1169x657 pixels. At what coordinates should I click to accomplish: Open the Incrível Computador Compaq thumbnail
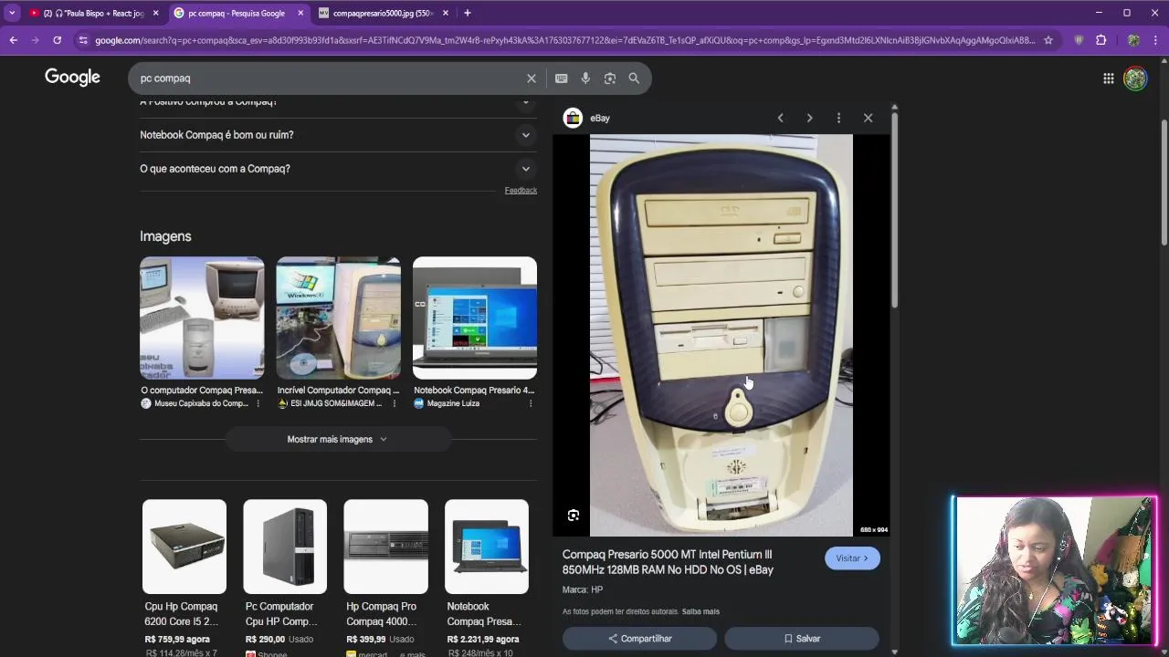pyautogui.click(x=338, y=318)
